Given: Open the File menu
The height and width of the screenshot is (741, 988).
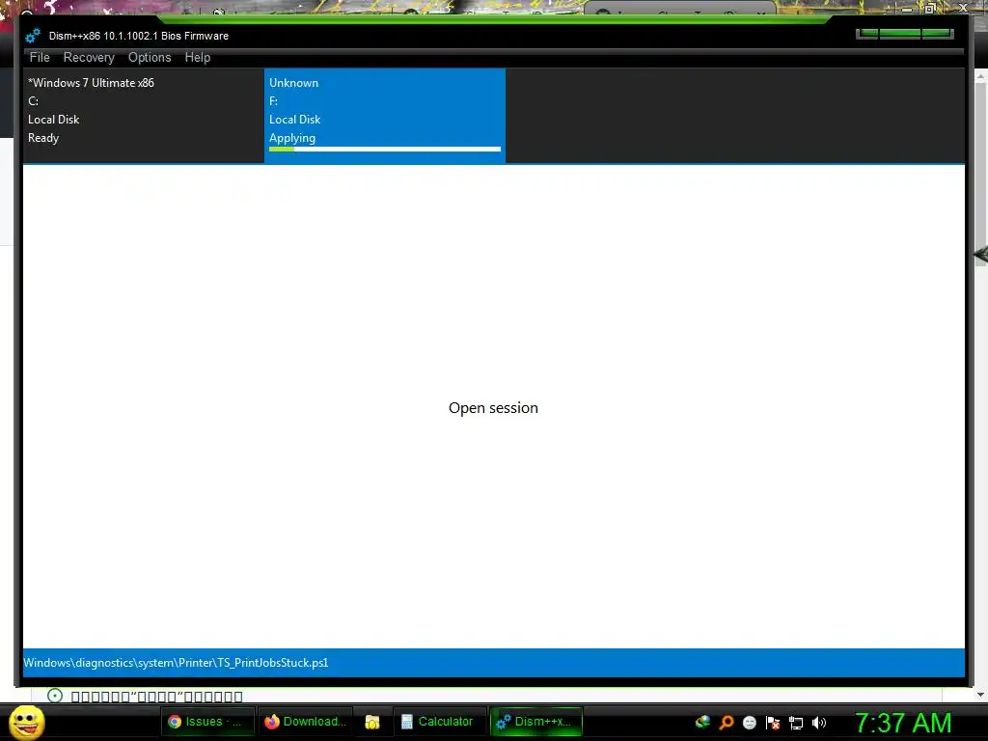Looking at the screenshot, I should tap(39, 57).
